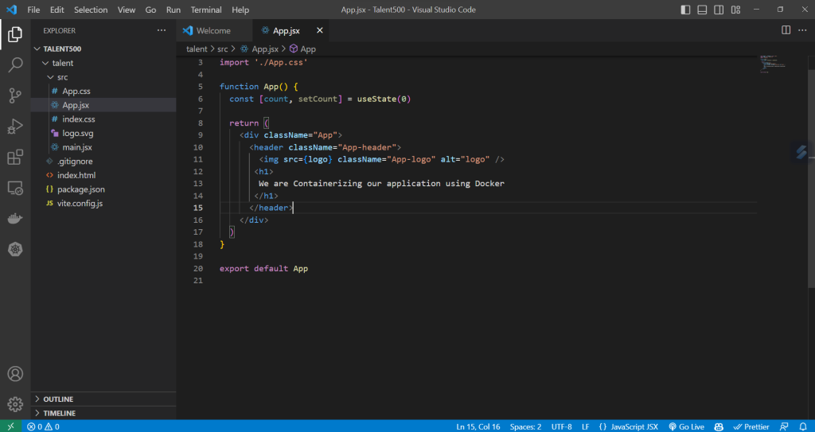
Task: Open the Docker view in activity bar
Action: (15, 218)
